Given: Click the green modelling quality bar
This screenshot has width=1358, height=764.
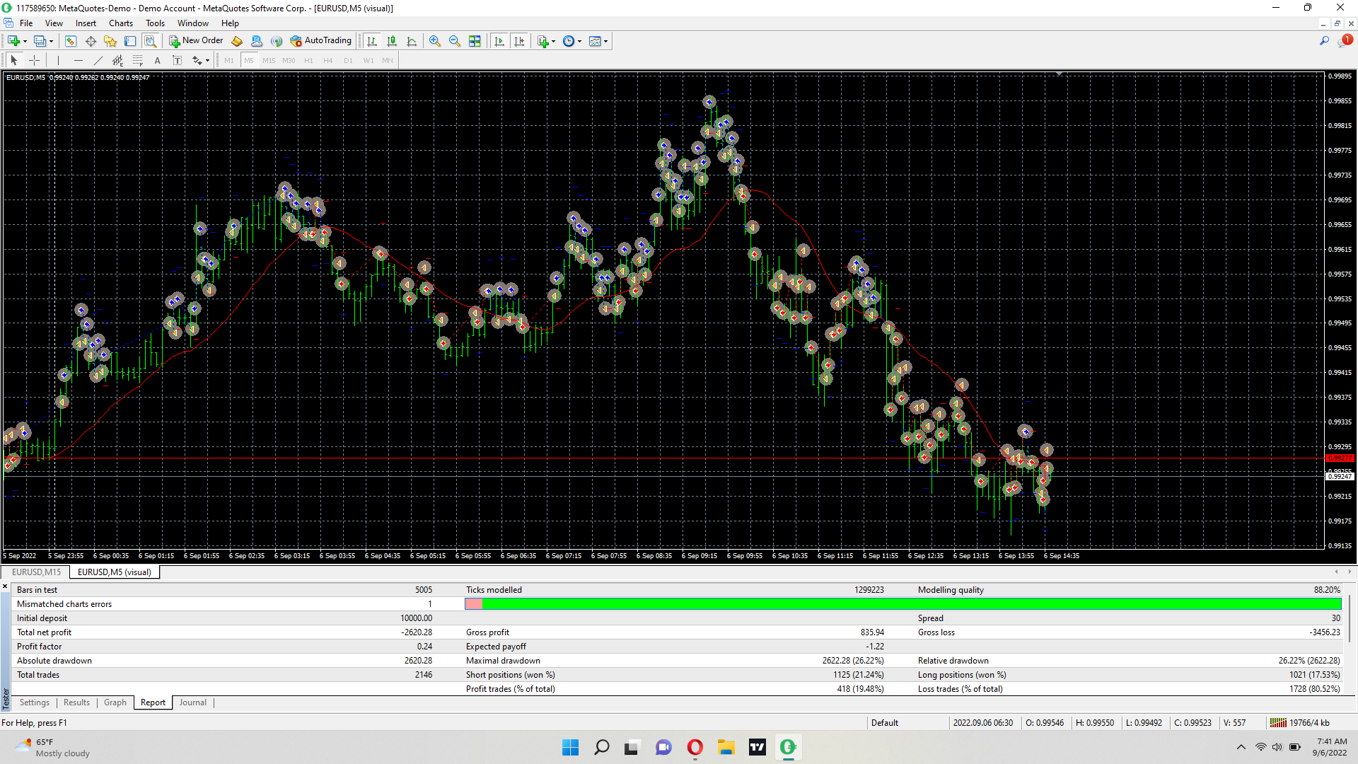Looking at the screenshot, I should point(911,604).
